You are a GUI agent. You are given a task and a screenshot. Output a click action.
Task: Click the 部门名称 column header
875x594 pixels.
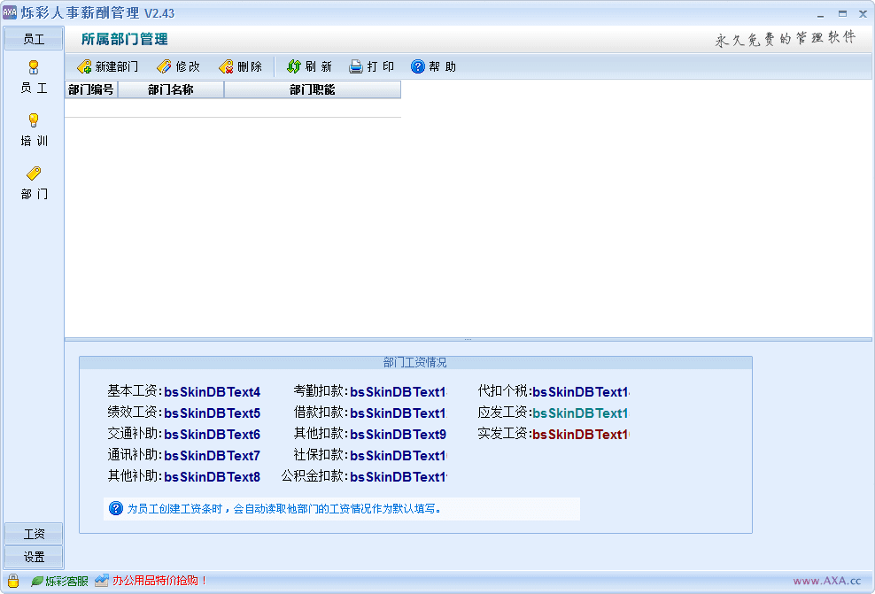(170, 89)
